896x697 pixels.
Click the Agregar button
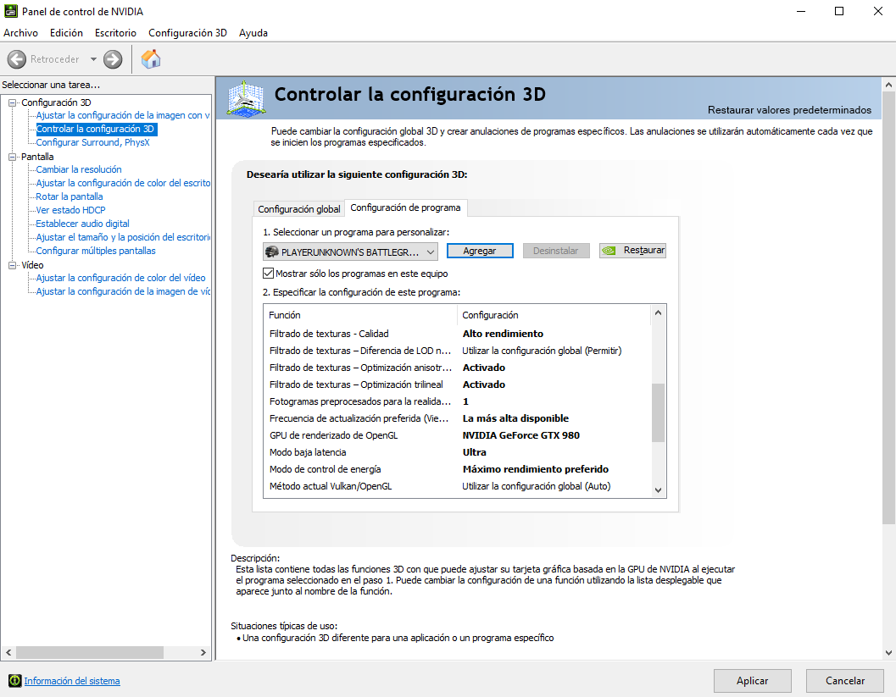[480, 251]
